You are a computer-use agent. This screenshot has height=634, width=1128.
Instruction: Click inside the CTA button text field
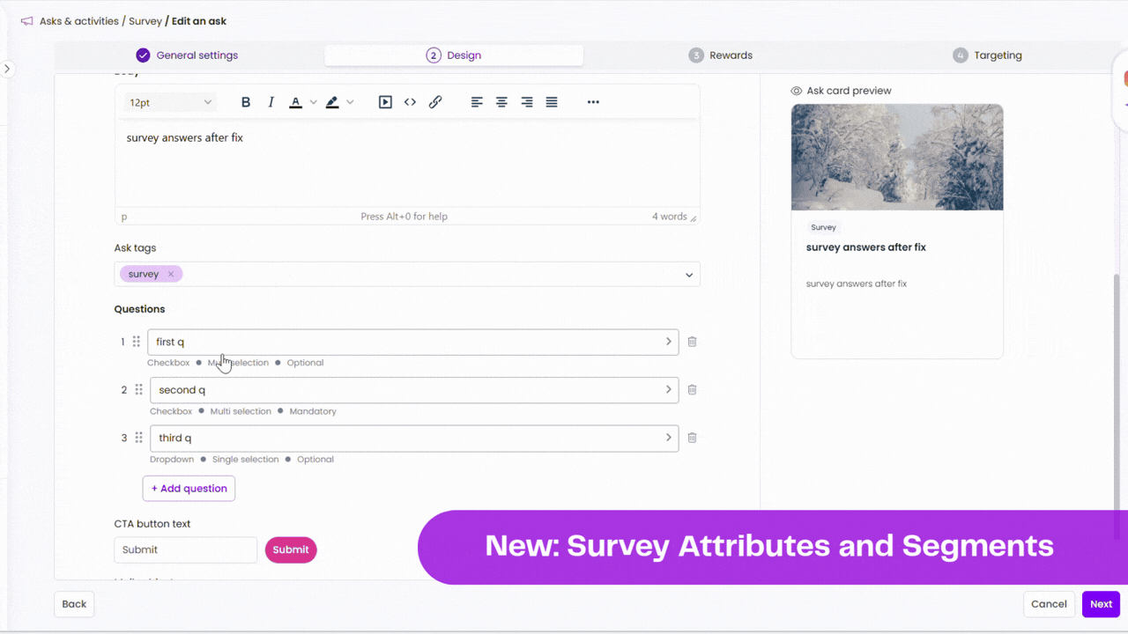[185, 549]
